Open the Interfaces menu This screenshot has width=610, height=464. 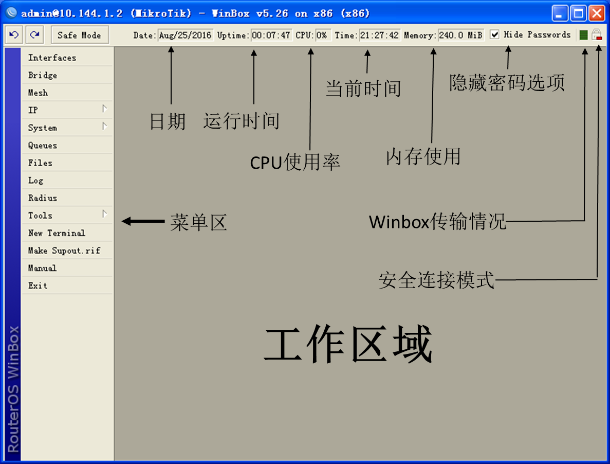(67, 58)
